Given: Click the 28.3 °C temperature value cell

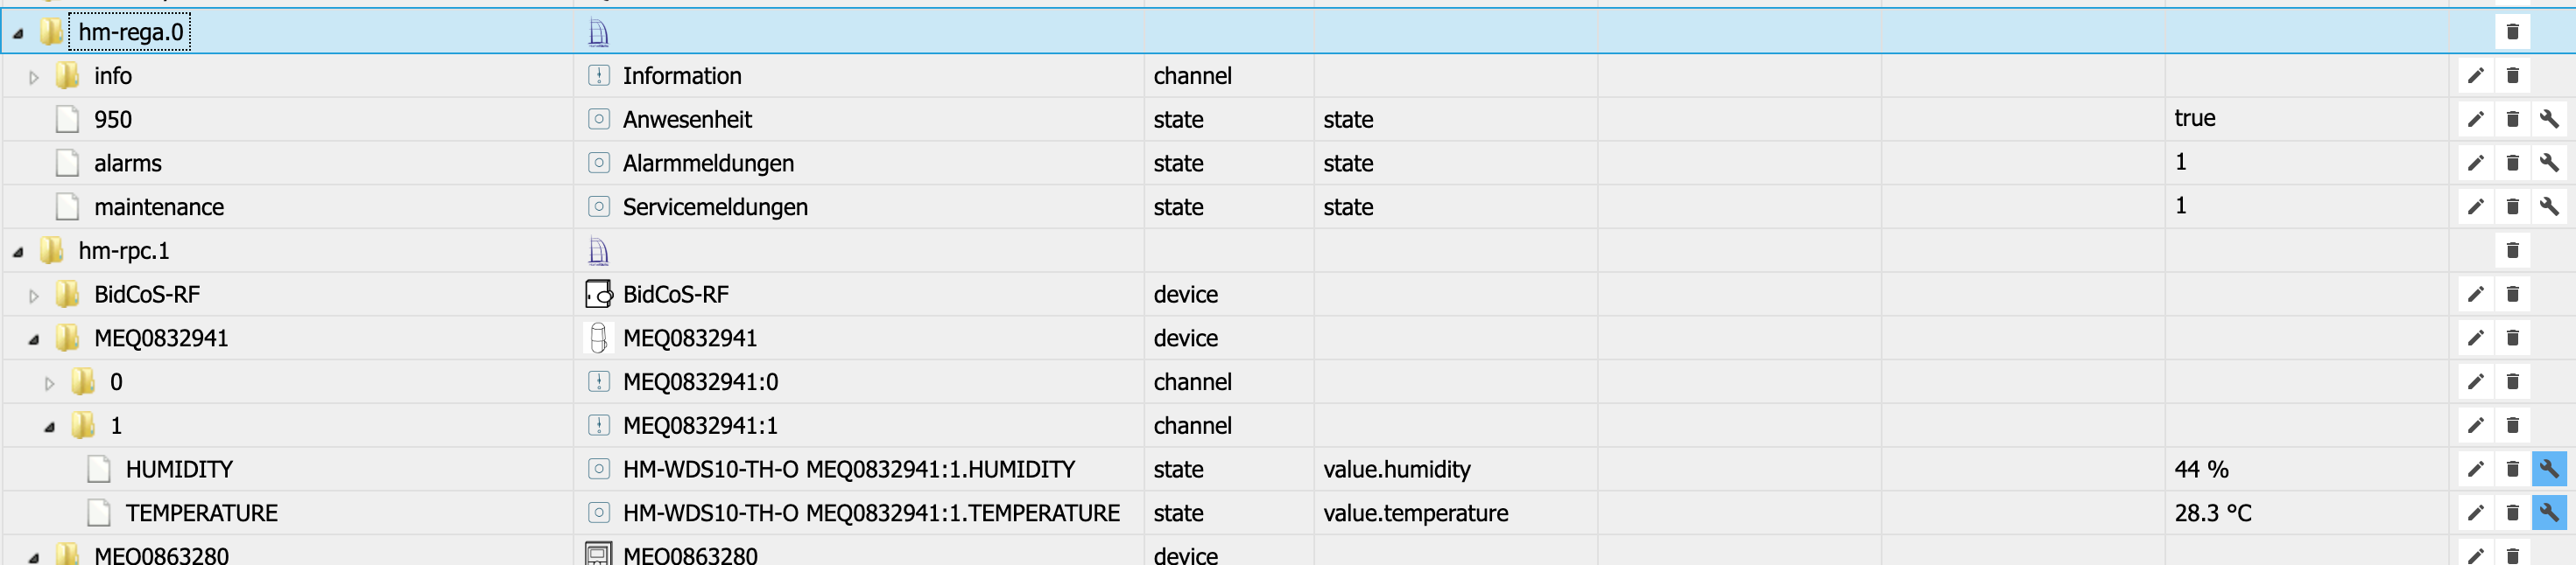Looking at the screenshot, I should pos(2212,513).
